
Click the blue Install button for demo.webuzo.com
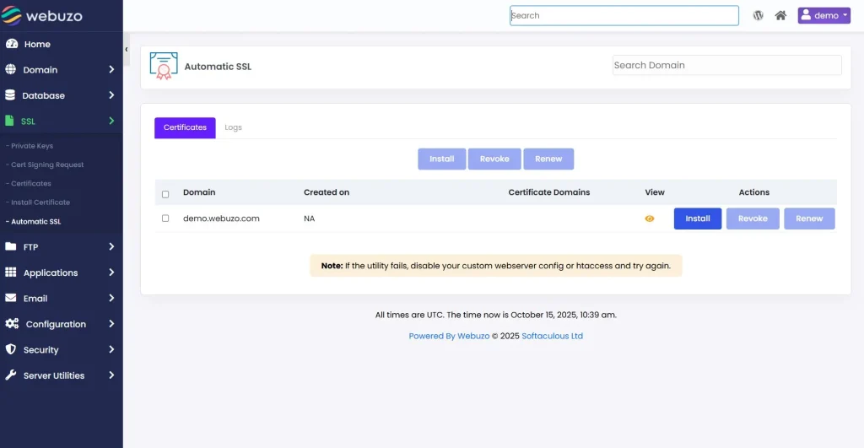tap(697, 219)
